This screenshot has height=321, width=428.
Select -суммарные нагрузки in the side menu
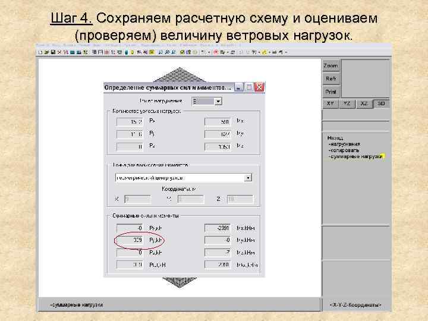[356, 157]
